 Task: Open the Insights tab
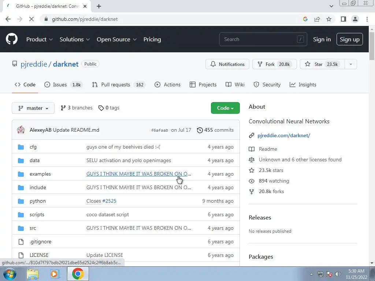pos(303,85)
